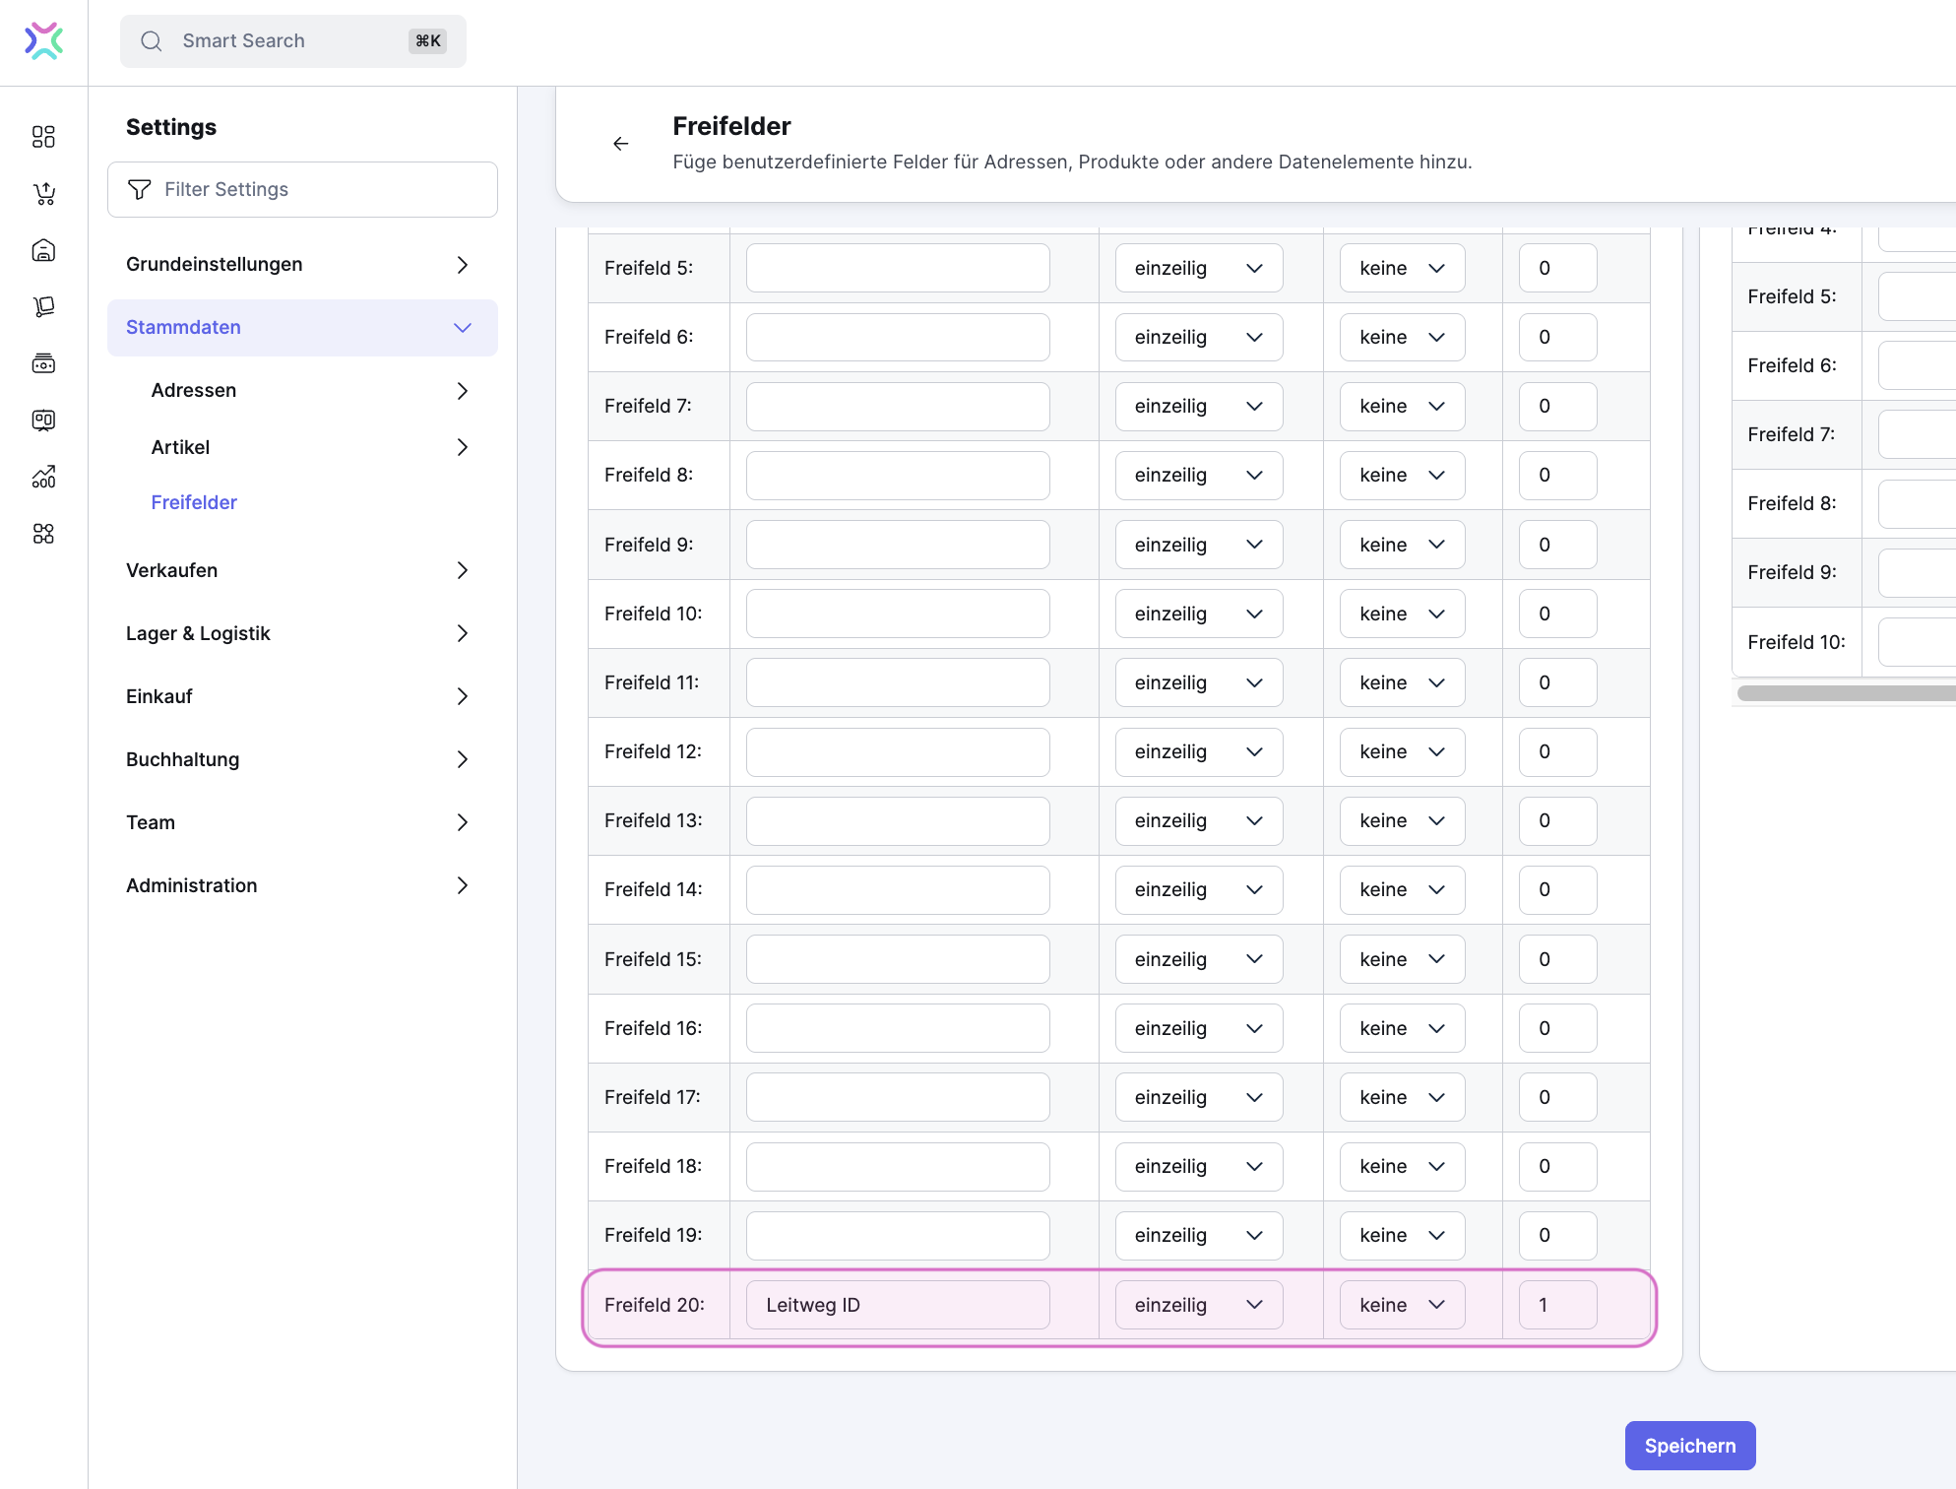Click the Freifelder page heading

coord(731,126)
